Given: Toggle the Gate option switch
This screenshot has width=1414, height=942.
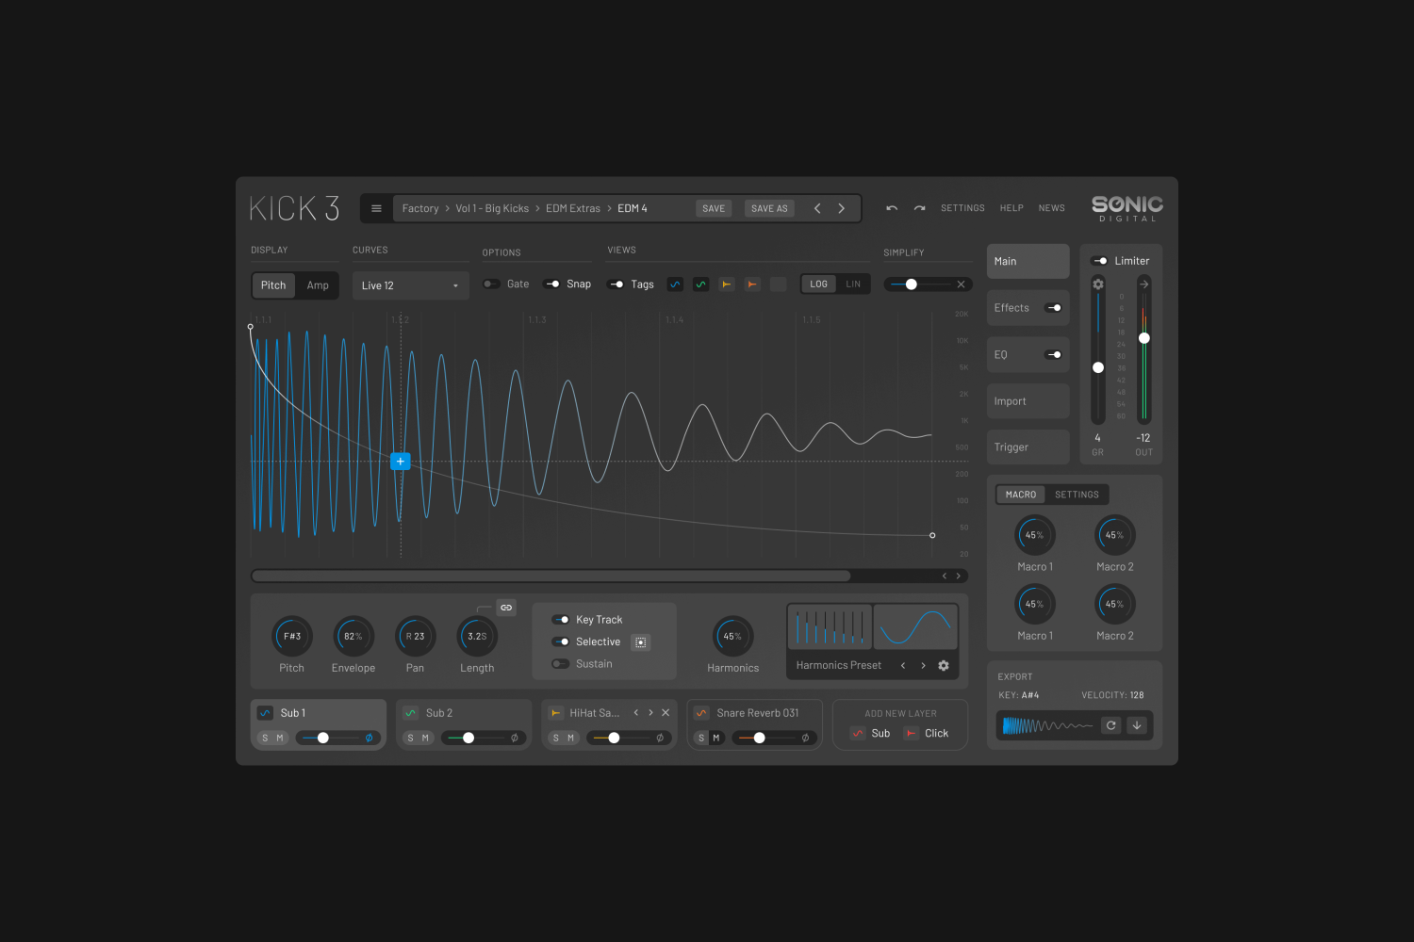Looking at the screenshot, I should [x=491, y=284].
